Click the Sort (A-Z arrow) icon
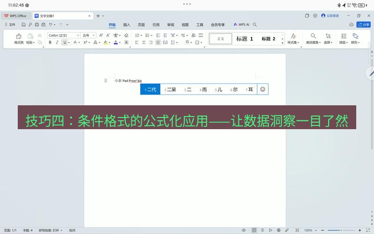This screenshot has width=374, height=234. pos(194,36)
